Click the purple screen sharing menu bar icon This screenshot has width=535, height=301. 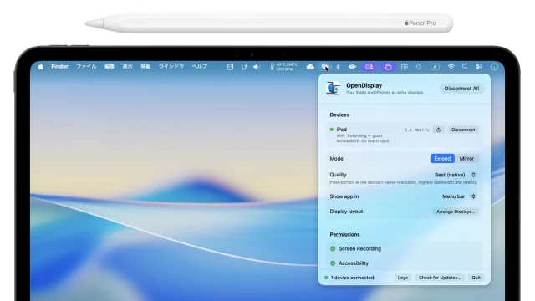click(x=369, y=67)
